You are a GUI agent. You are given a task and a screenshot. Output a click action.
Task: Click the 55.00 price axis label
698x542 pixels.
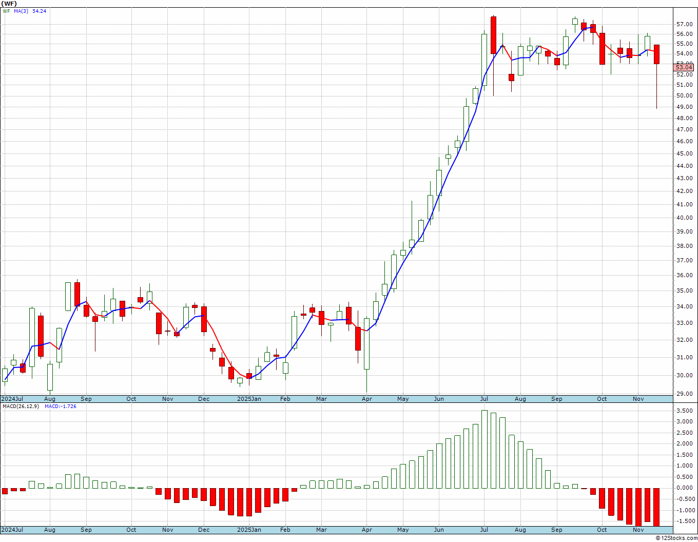point(685,44)
